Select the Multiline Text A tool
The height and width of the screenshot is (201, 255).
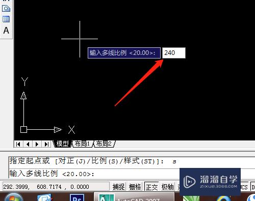coord(6,31)
